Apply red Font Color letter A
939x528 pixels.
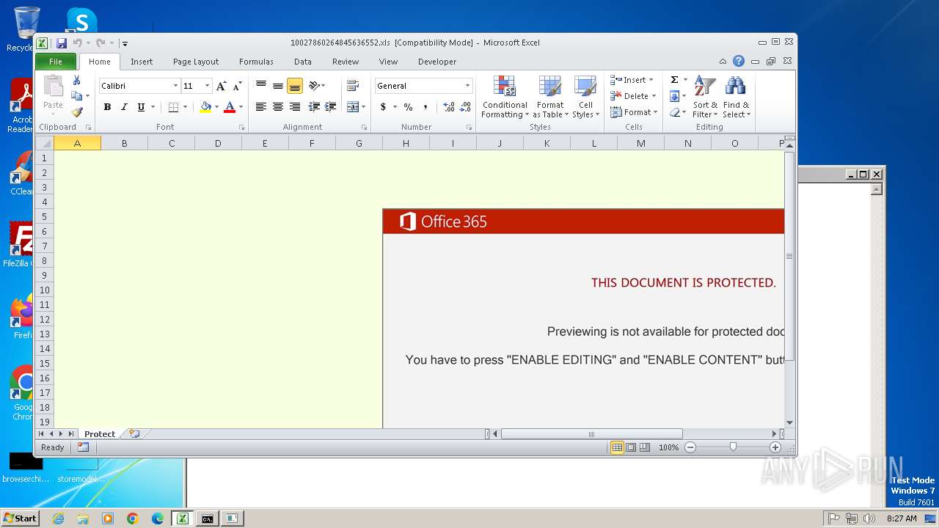230,107
